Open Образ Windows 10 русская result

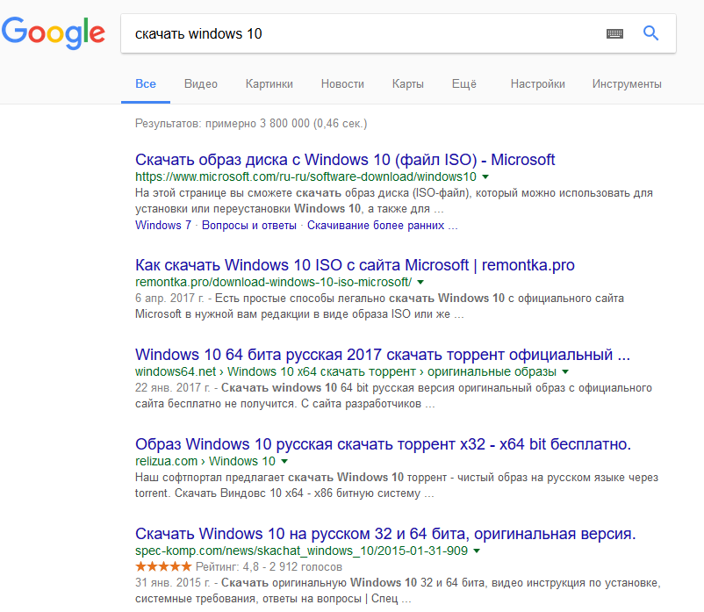[x=383, y=444]
